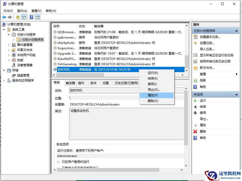This screenshot has width=242, height=181.
Task: Toggle the show/hide action pane toolbar button
Action: tap(38, 17)
